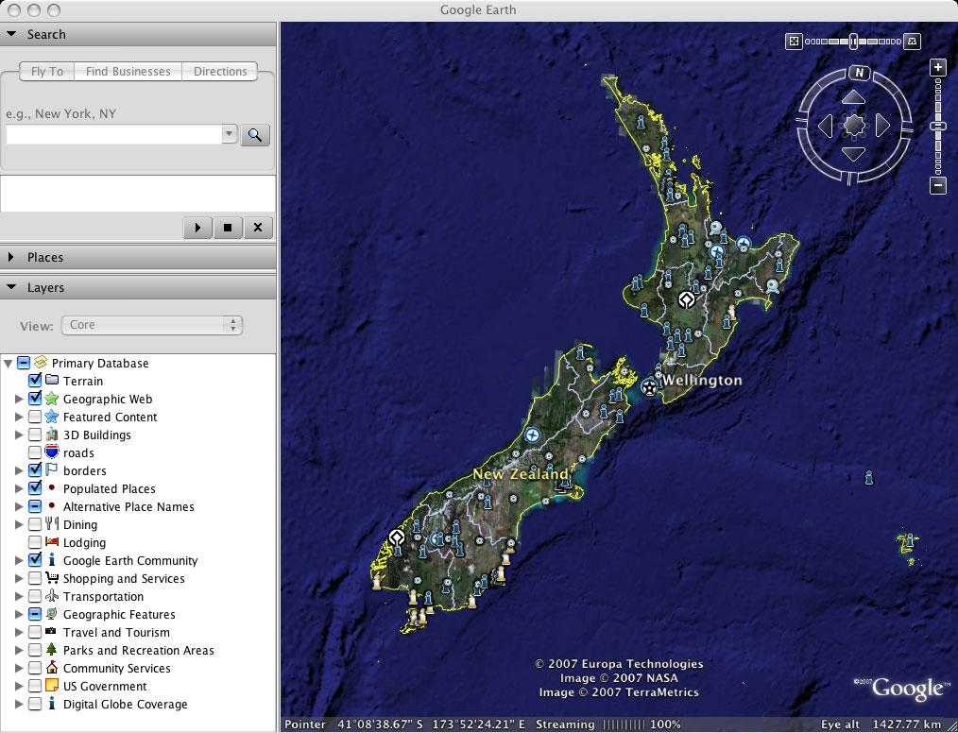Click the New Zealand country label
The height and width of the screenshot is (733, 958).
(520, 474)
